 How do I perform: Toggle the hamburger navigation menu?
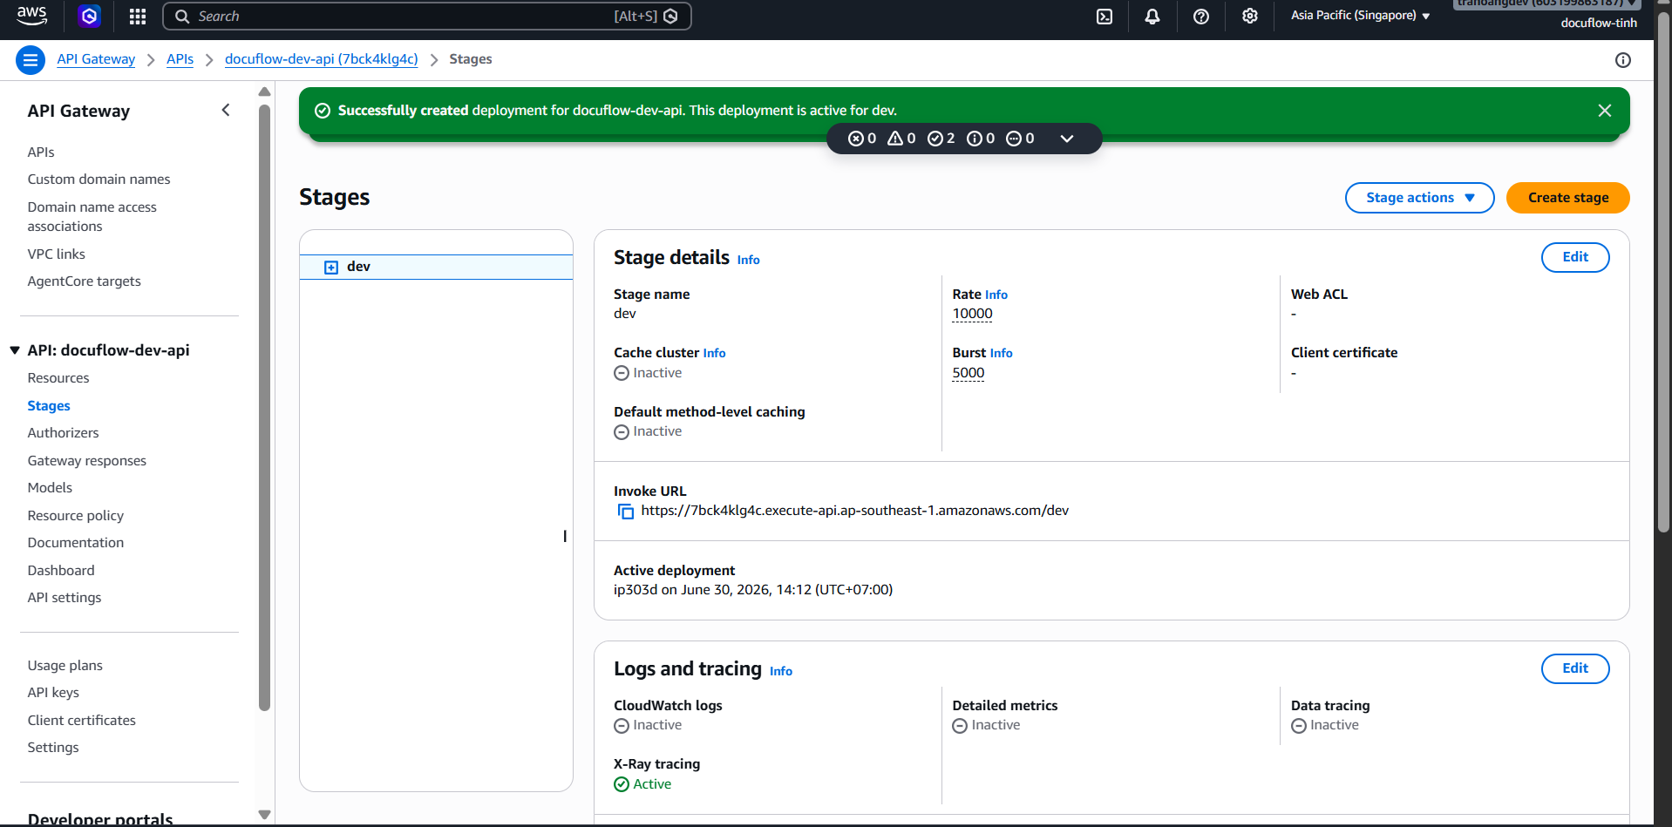tap(31, 59)
